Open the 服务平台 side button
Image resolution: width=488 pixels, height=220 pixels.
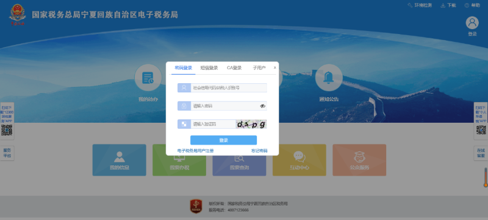point(7,153)
